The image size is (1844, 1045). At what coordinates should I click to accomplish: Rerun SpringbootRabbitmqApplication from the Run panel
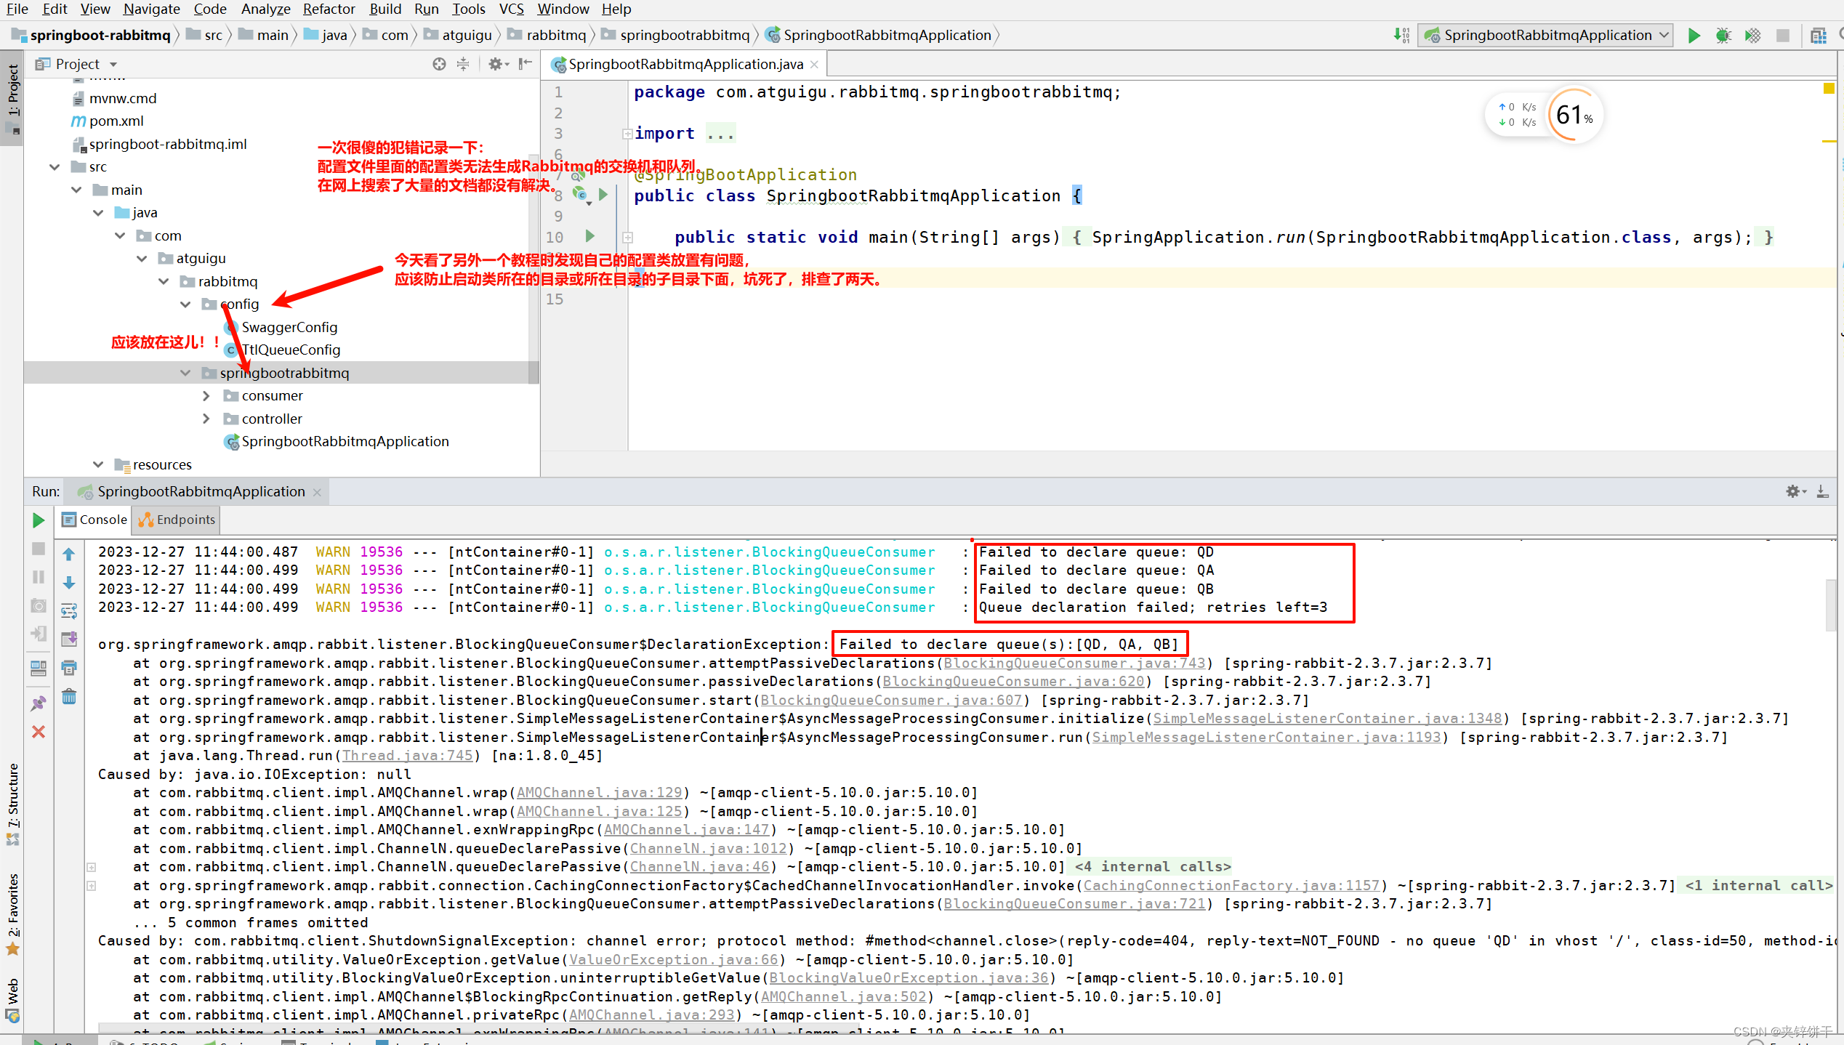[x=38, y=520]
